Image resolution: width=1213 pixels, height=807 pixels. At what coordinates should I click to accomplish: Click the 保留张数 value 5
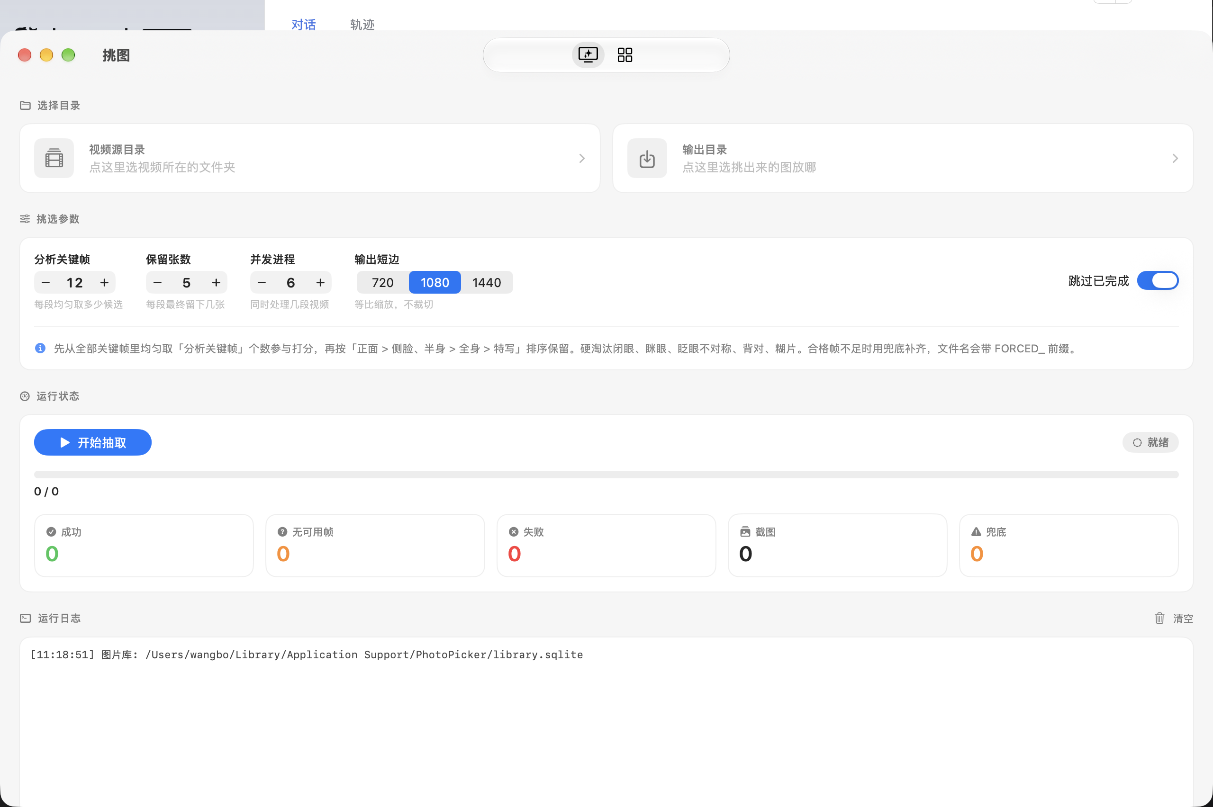(x=186, y=282)
